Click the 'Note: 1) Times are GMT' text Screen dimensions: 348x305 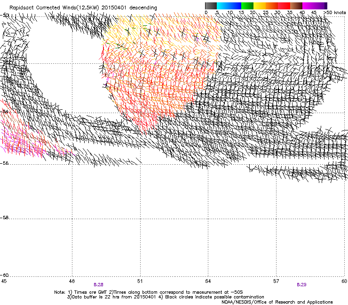[x=81, y=292]
